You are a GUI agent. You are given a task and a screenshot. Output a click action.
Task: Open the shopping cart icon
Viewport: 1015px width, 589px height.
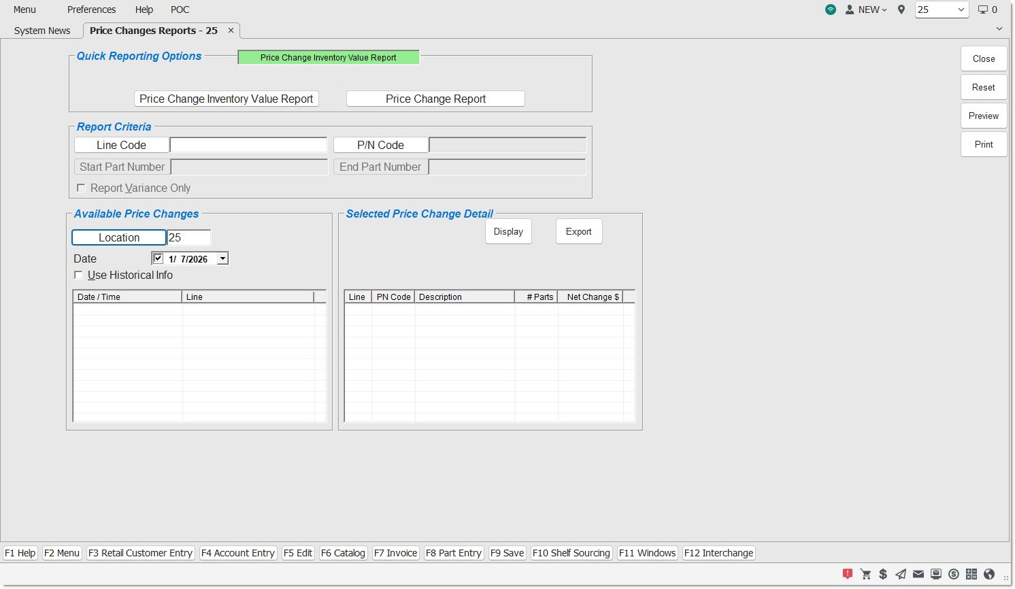point(865,574)
